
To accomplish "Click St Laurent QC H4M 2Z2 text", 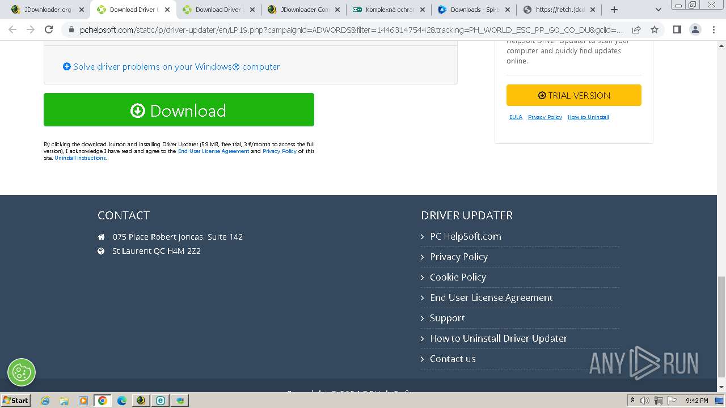I will point(157,251).
